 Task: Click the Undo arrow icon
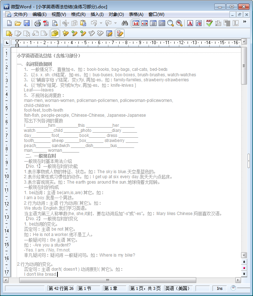pos(94,23)
